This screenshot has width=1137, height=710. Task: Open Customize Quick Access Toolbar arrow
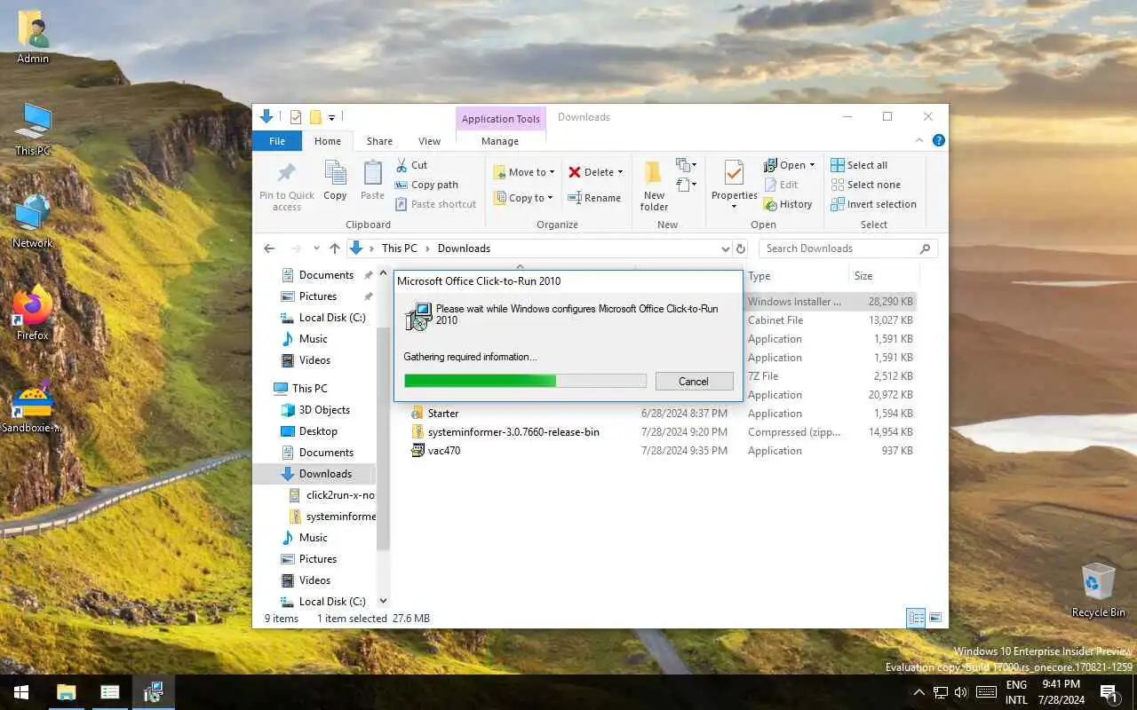point(331,117)
